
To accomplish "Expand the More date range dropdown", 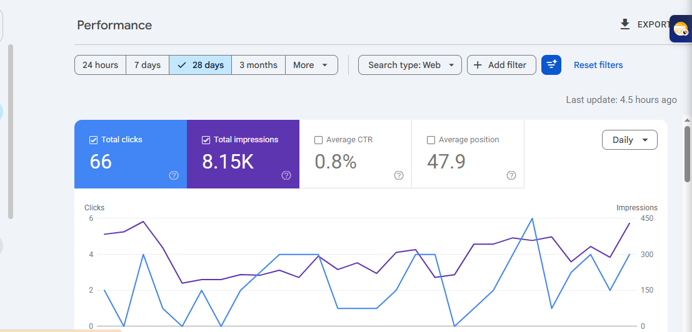I will [311, 65].
